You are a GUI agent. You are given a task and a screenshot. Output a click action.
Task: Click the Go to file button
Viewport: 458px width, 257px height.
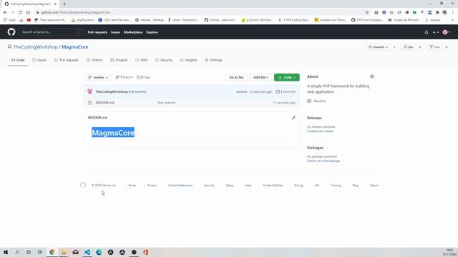[236, 78]
